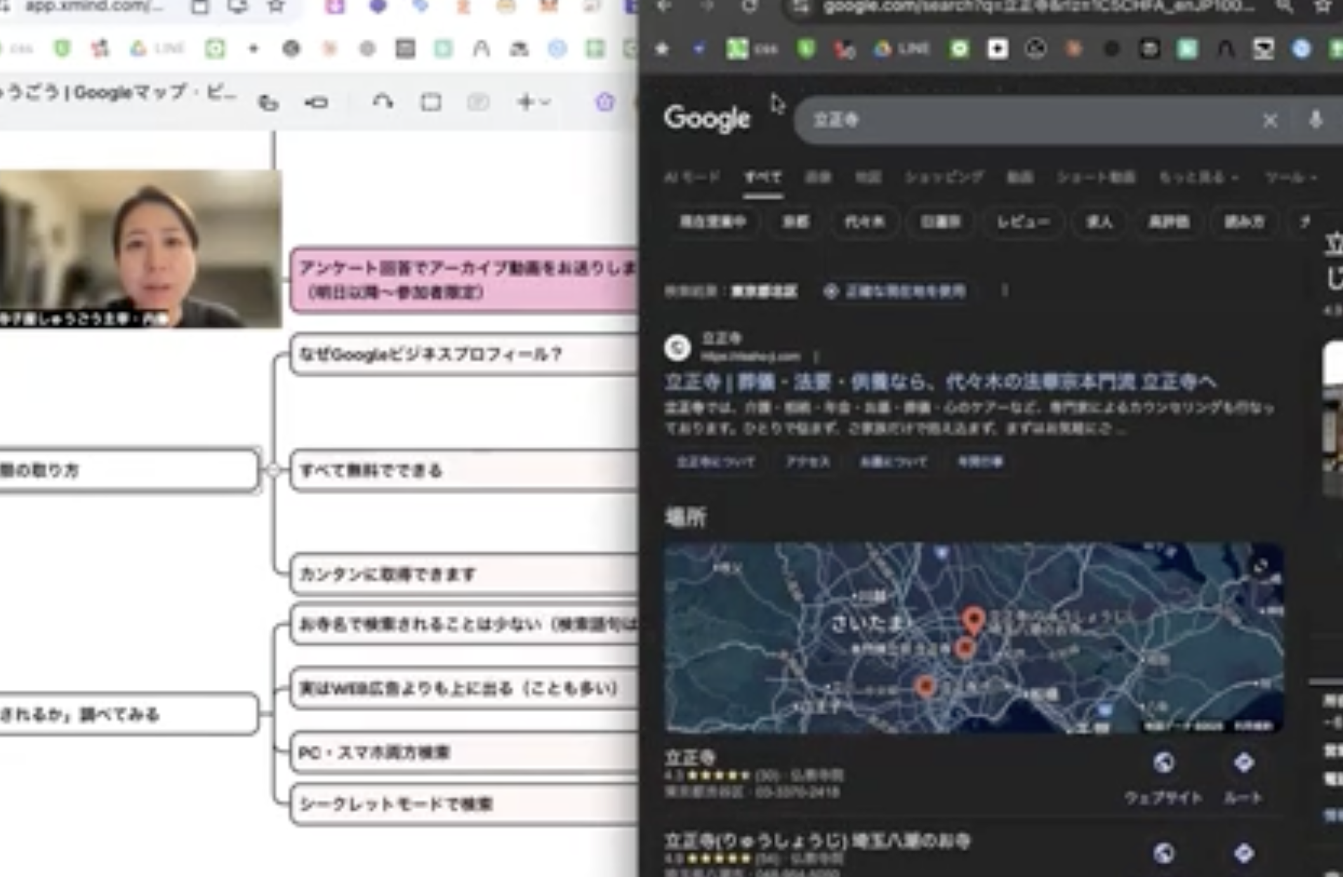The image size is (1343, 877).
Task: Select the Boundary square tool
Action: (431, 102)
